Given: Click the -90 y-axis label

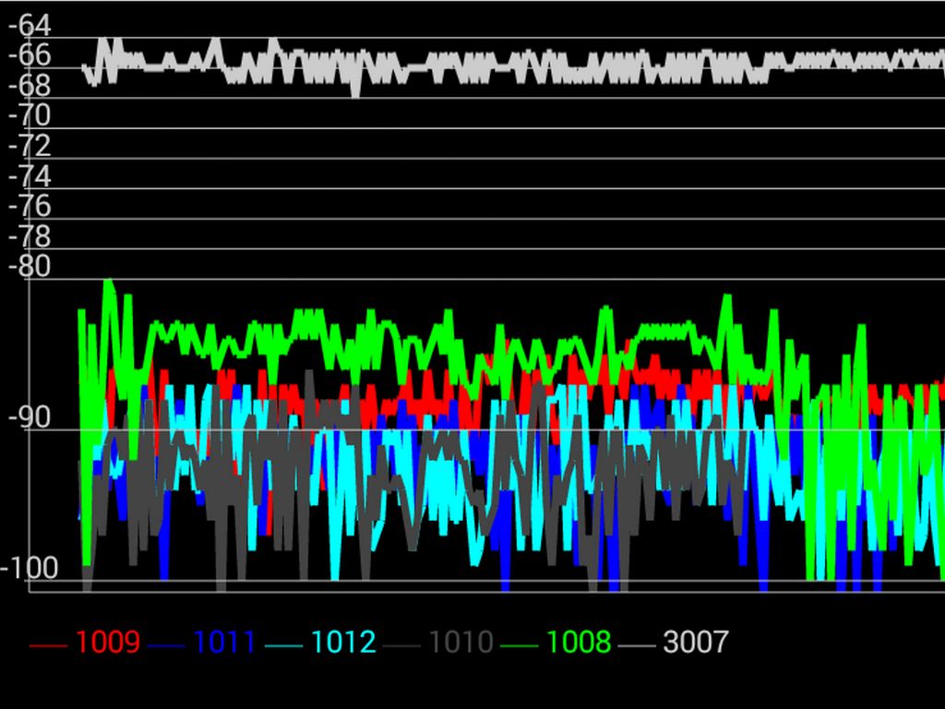Looking at the screenshot, I should click(29, 417).
